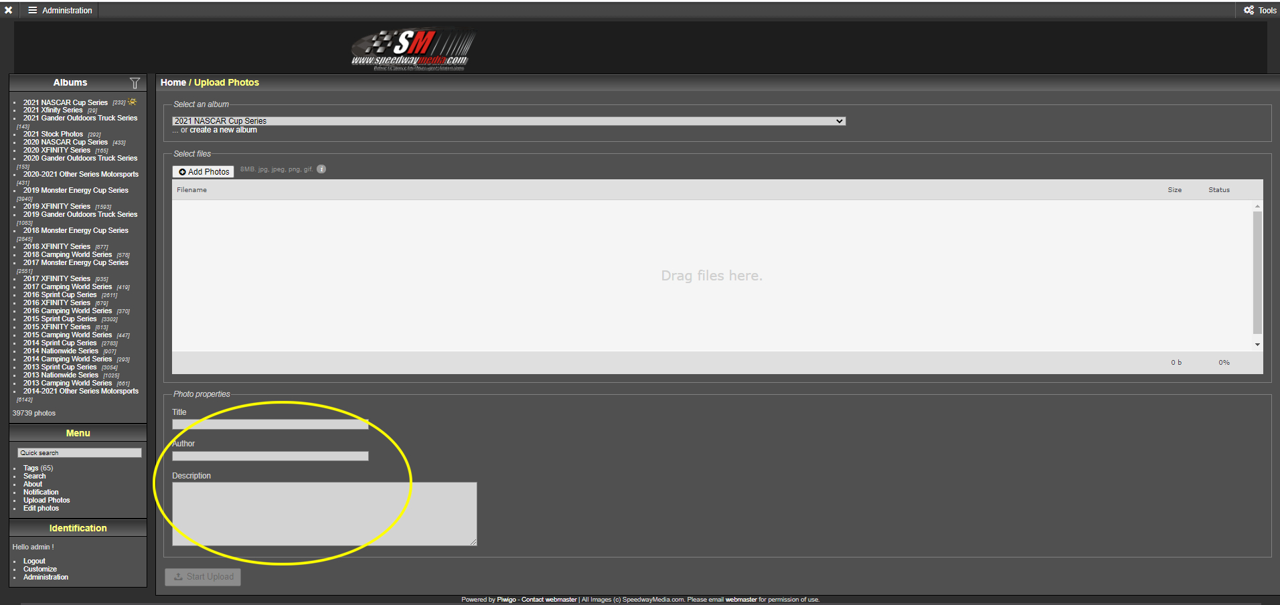This screenshot has height=605, width=1280.
Task: Open the 2021 Stock Photos album
Action: (53, 134)
